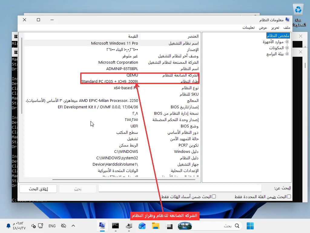
Task: Open the تعليمات menu
Action: (x=249, y=28)
